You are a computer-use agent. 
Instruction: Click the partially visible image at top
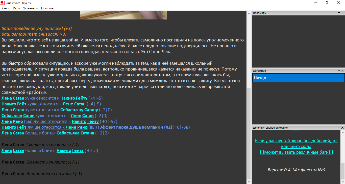pos(123,15)
